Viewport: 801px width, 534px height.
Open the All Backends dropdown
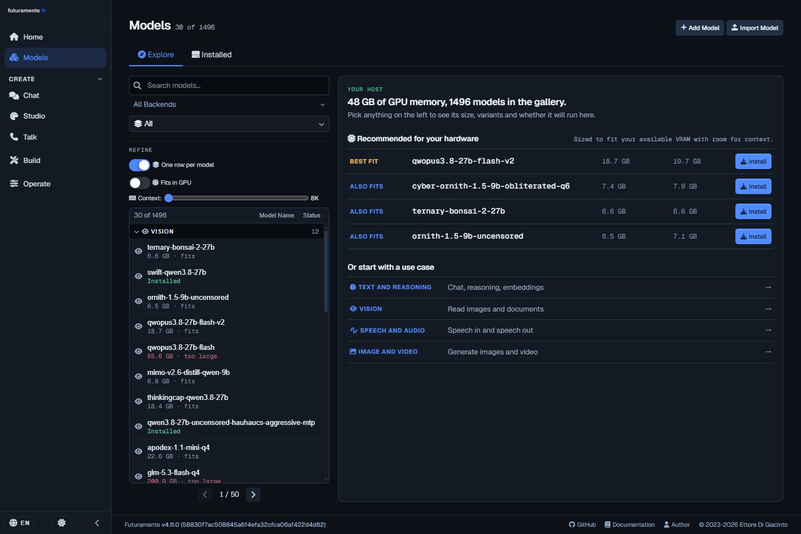[229, 105]
